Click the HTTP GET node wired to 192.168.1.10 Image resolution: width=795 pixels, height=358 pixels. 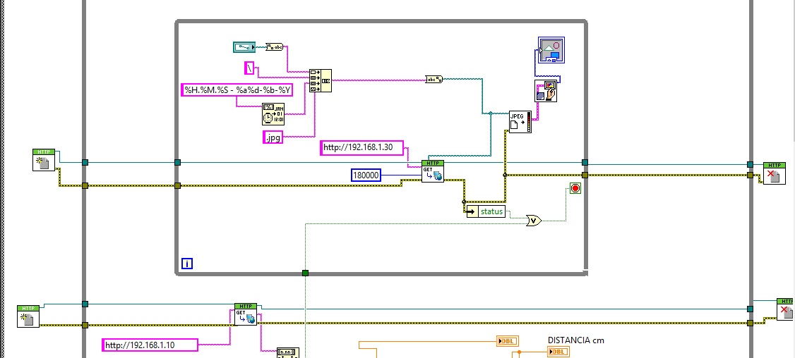coord(245,314)
